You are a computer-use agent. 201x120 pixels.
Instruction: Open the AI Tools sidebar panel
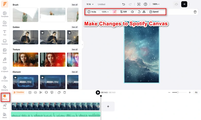click(x=5, y=106)
